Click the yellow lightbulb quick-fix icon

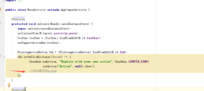coord(9,85)
